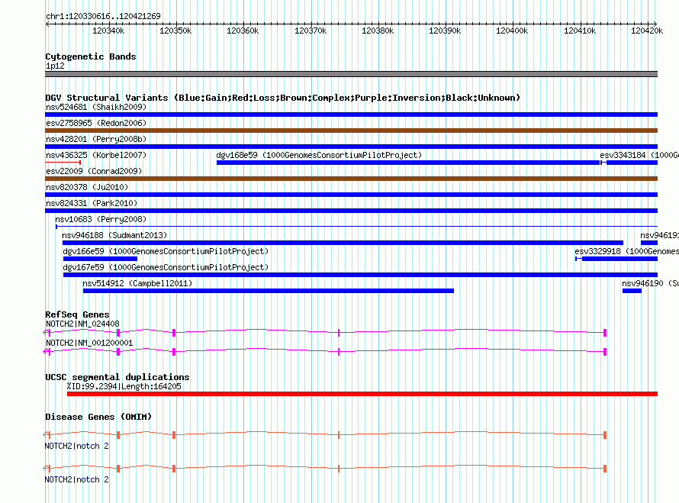Select the %ID:99.2394|Length:164205 label
679x503 pixels.
[x=124, y=386]
